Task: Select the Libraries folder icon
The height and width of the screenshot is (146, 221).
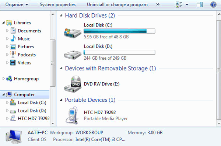Action: click(9, 22)
